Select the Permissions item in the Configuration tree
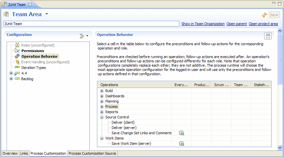This screenshot has width=284, height=157. [x=32, y=51]
